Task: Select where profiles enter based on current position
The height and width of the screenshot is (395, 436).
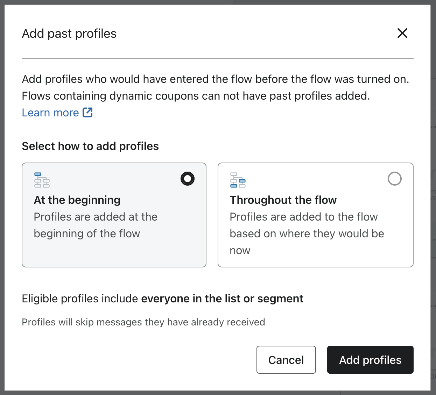Action: click(x=315, y=215)
